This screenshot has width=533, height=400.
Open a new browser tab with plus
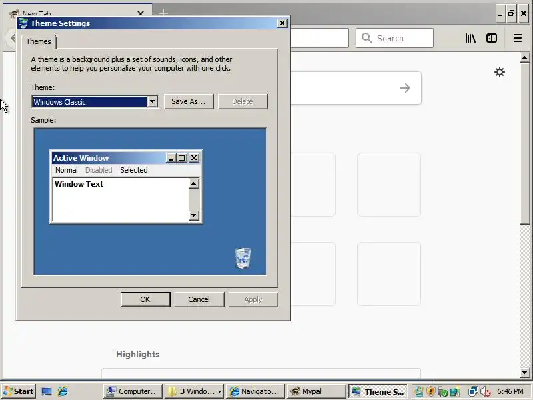(163, 13)
